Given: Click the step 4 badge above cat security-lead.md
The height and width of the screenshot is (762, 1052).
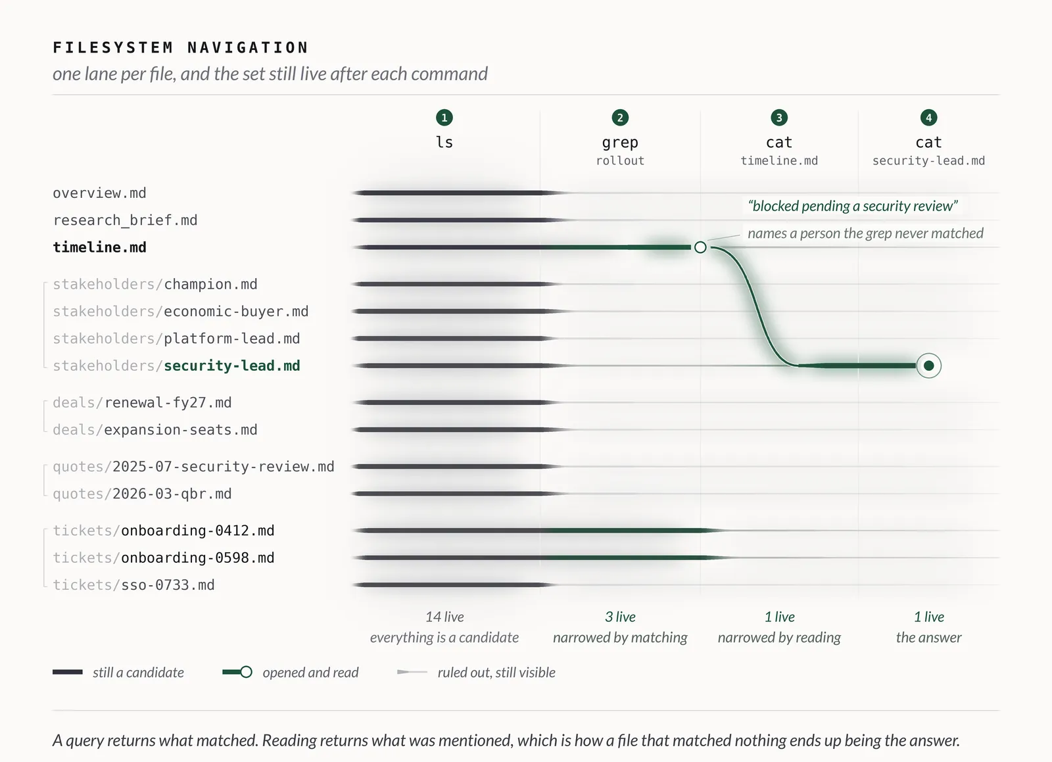Looking at the screenshot, I should 928,118.
